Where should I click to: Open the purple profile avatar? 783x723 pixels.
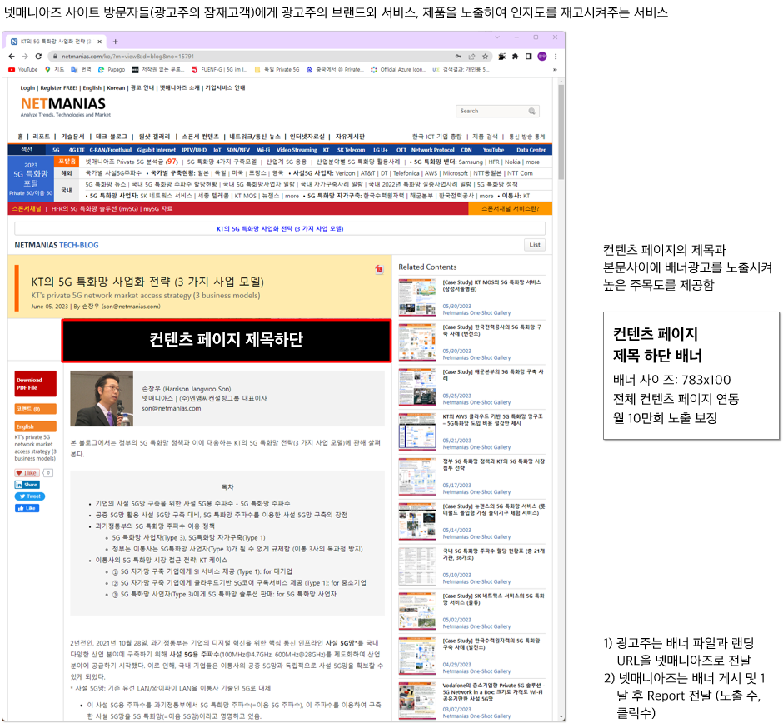point(541,57)
